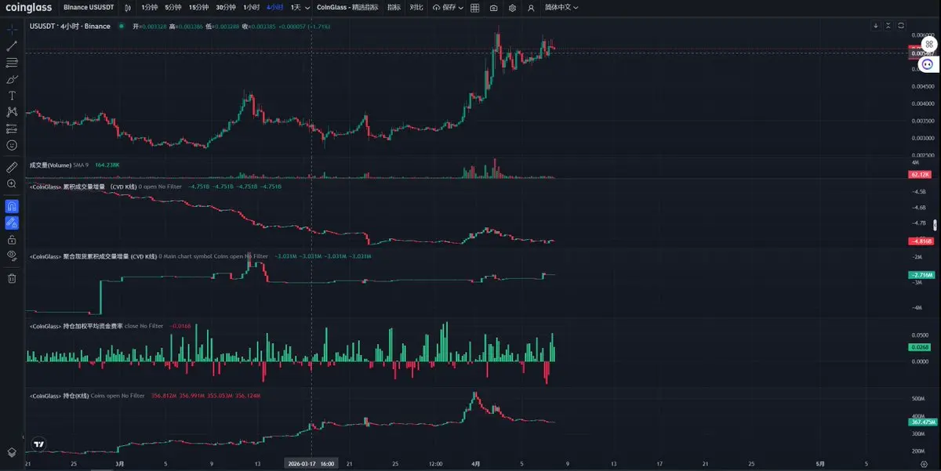
Task: Change candlestick chart type icon
Action: click(128, 8)
